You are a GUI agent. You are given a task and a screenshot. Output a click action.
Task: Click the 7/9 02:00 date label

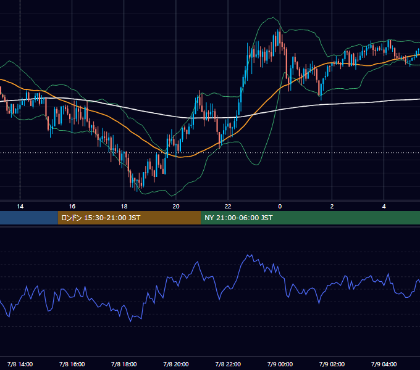332,364
